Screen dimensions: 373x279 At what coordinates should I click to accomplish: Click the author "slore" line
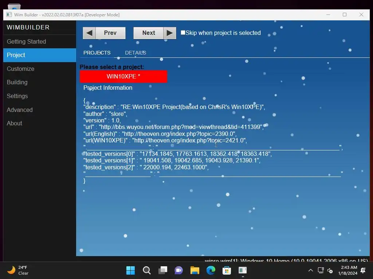[x=105, y=114]
